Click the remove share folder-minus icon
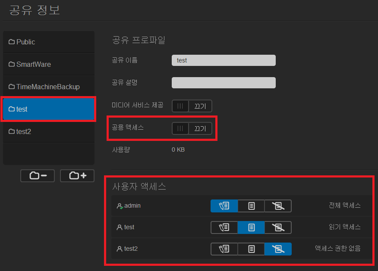 tap(38, 176)
